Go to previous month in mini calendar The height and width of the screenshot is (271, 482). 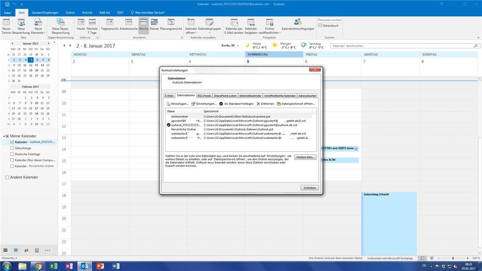click(12, 43)
